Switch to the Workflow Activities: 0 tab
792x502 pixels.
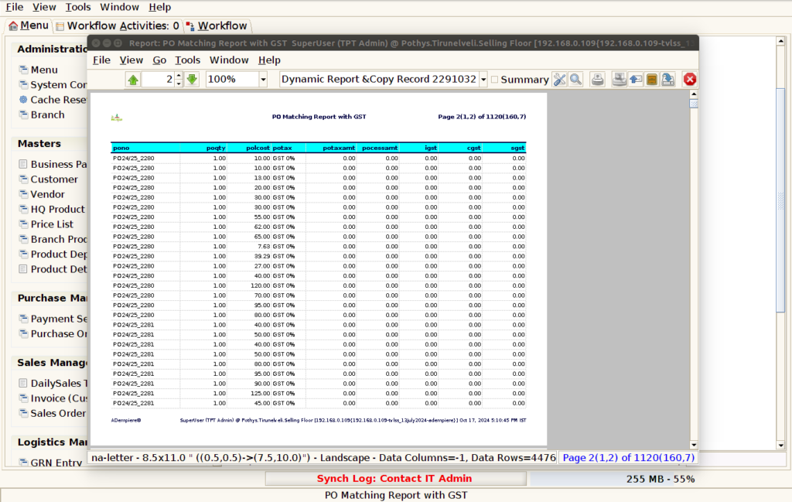pos(118,26)
